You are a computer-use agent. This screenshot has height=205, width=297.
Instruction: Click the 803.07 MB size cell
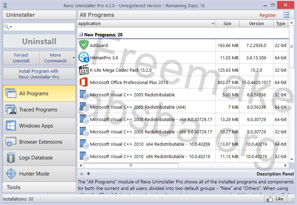click(228, 82)
